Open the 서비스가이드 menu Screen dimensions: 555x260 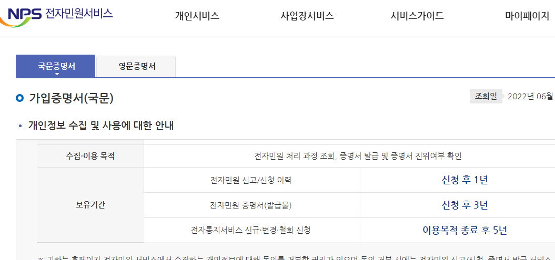click(x=417, y=16)
